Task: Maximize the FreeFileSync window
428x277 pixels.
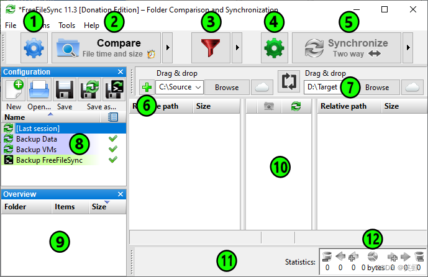Action: click(x=385, y=9)
